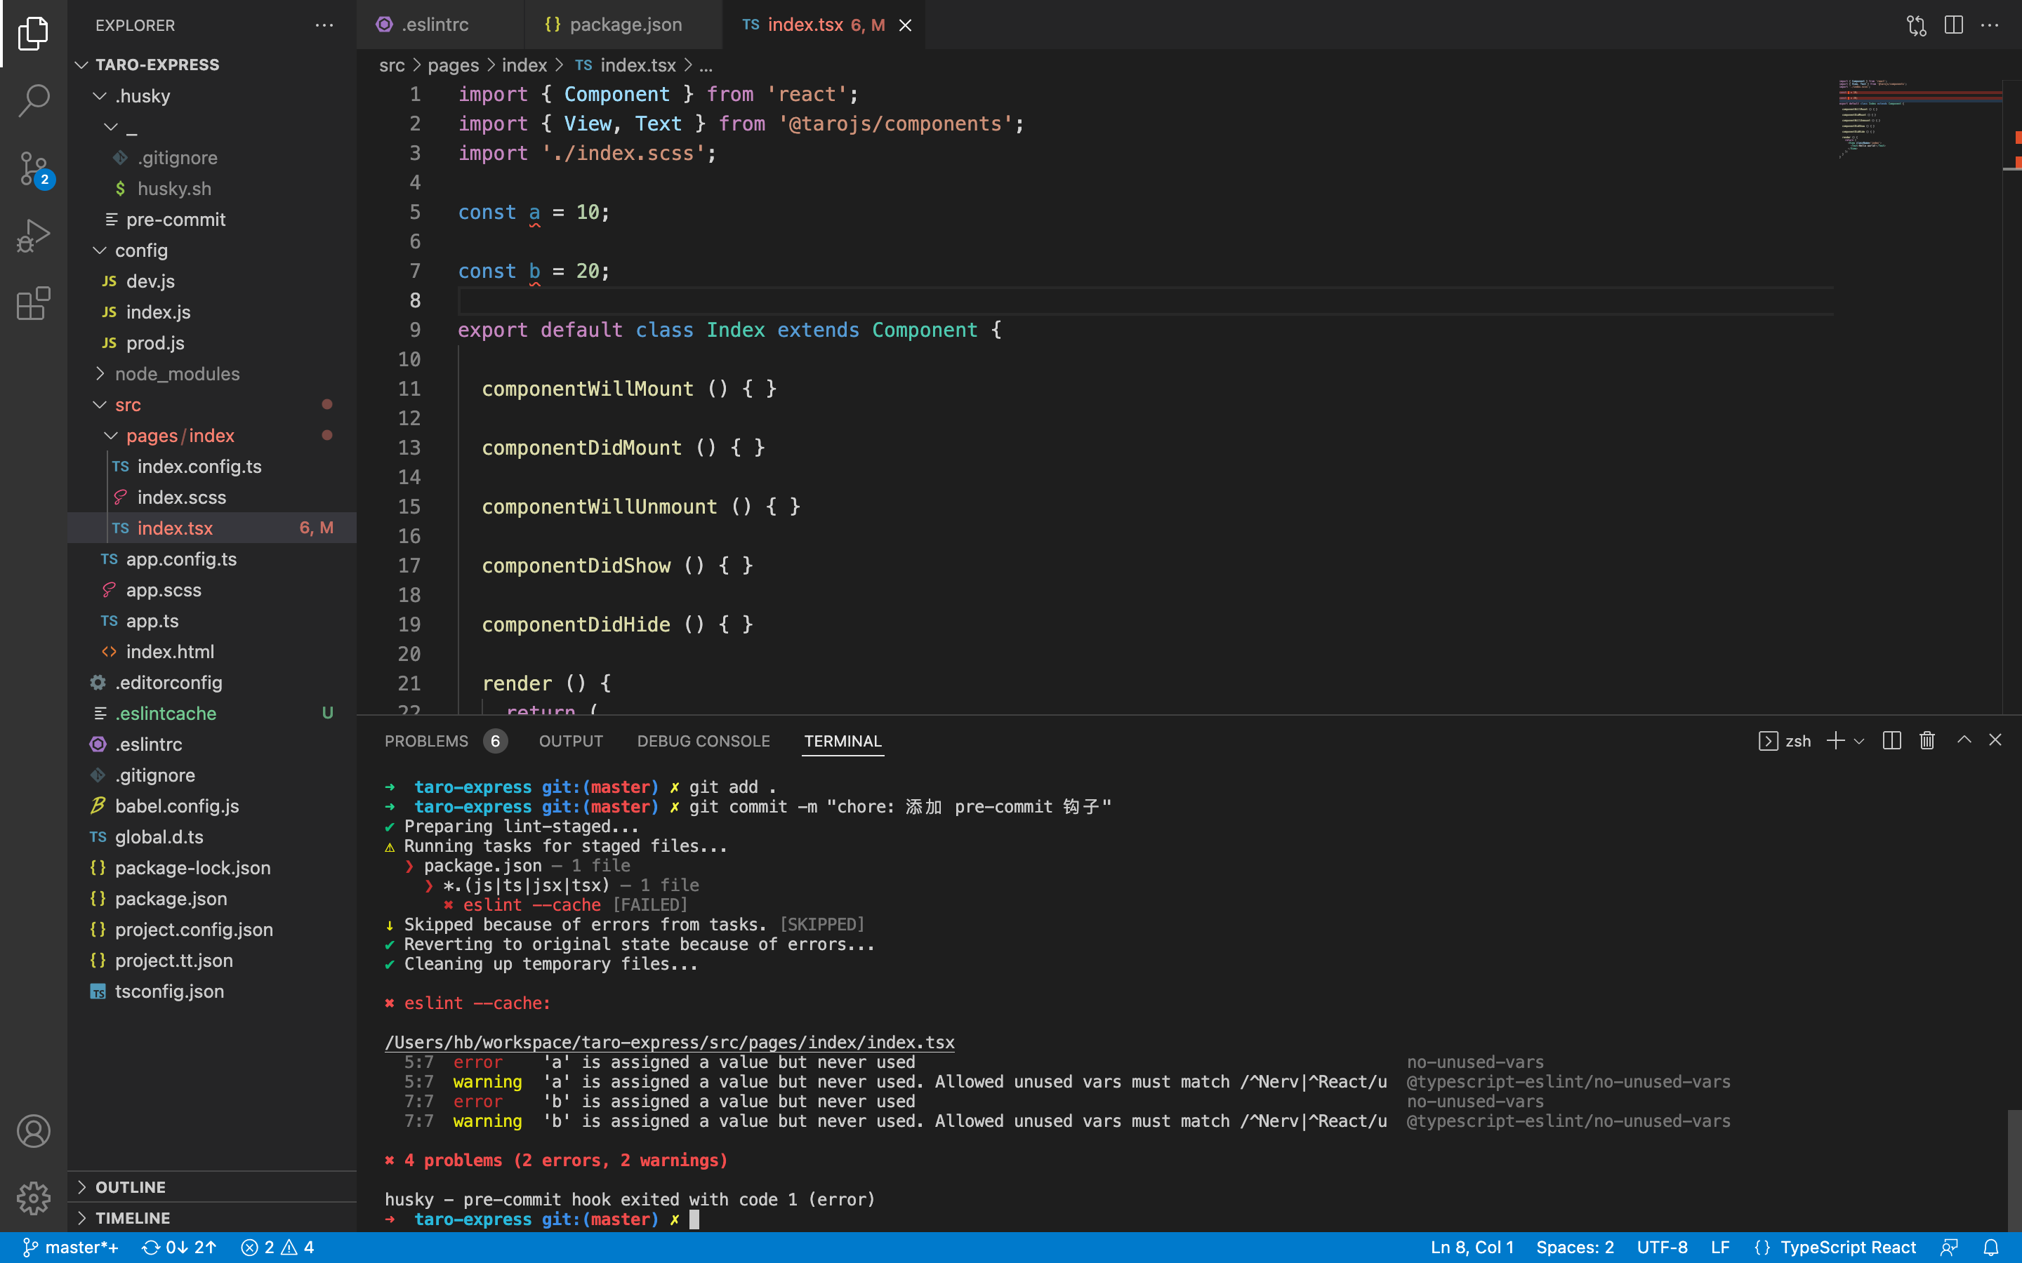Click the terminal vertical scrollbar
The height and width of the screenshot is (1263, 2022).
click(2014, 1170)
